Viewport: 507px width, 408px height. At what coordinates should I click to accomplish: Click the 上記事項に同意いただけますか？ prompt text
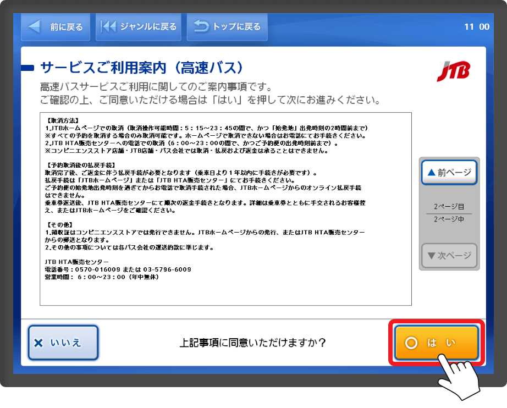coord(253,343)
